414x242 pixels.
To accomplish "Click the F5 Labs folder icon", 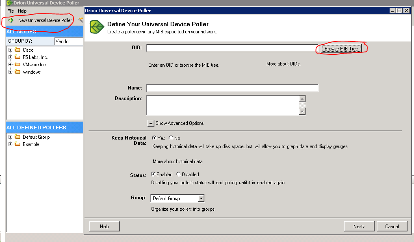I will [18, 57].
